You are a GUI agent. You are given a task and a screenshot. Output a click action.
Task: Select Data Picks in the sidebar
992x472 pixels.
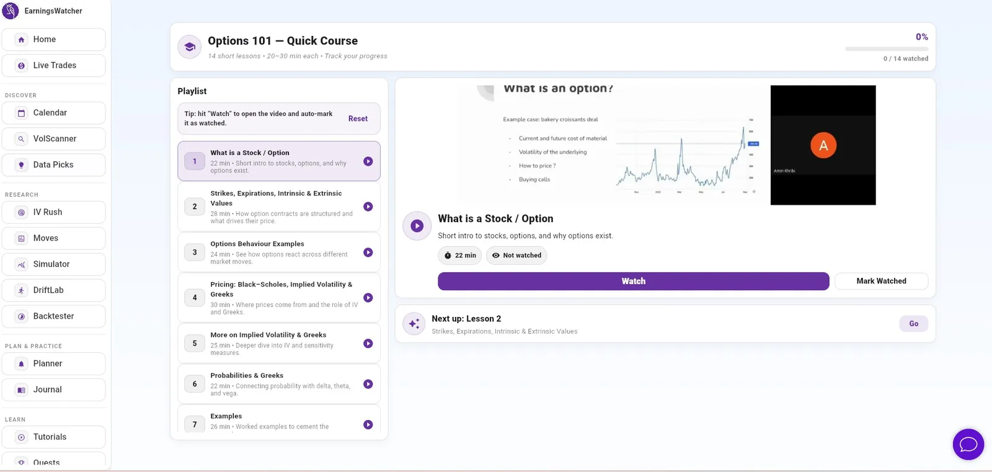click(x=53, y=165)
